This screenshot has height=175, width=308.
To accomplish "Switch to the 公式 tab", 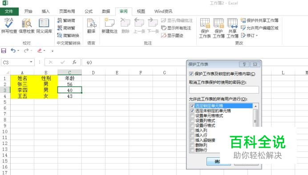I will click(x=89, y=12).
